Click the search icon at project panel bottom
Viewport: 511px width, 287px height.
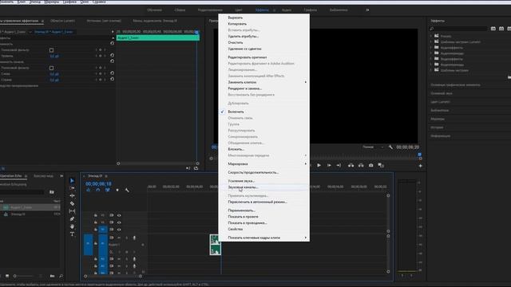pos(61,276)
